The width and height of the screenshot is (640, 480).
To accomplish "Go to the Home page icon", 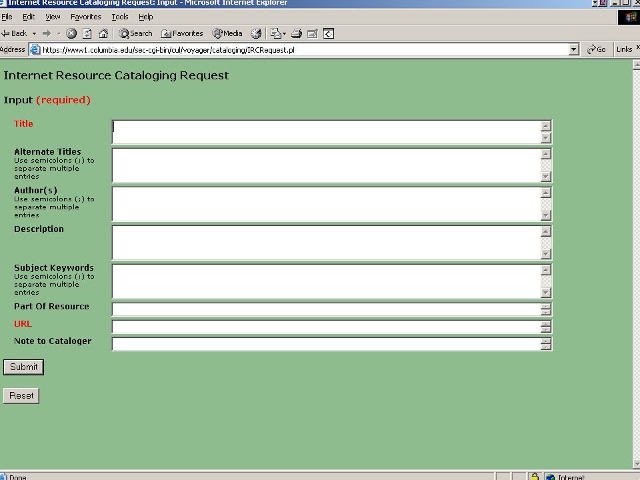I will click(103, 33).
